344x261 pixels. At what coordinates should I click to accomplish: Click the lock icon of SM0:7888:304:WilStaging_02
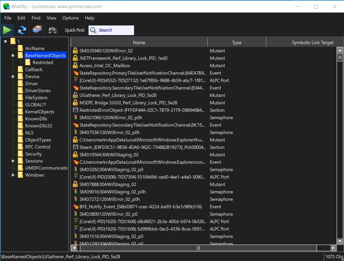tap(75, 184)
